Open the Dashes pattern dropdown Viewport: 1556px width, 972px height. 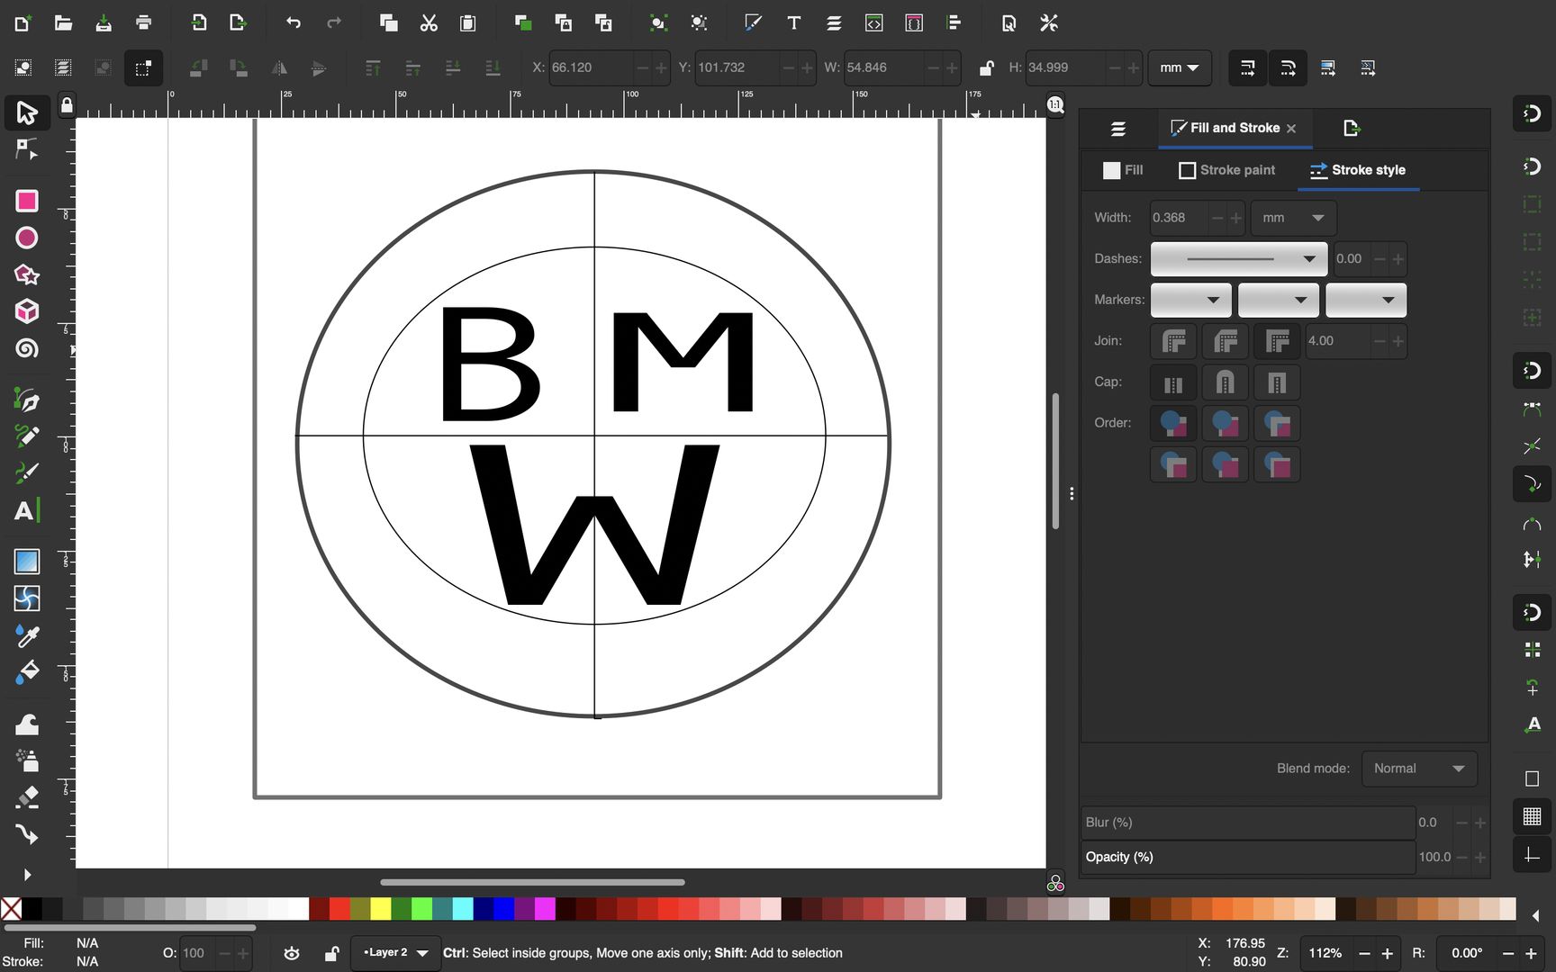click(x=1239, y=259)
